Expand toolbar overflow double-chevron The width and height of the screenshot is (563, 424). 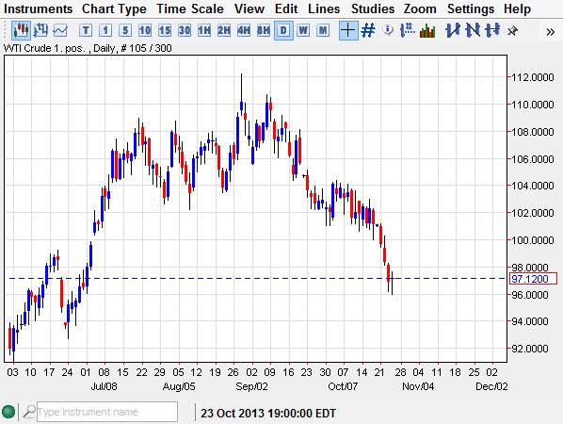[x=550, y=32]
